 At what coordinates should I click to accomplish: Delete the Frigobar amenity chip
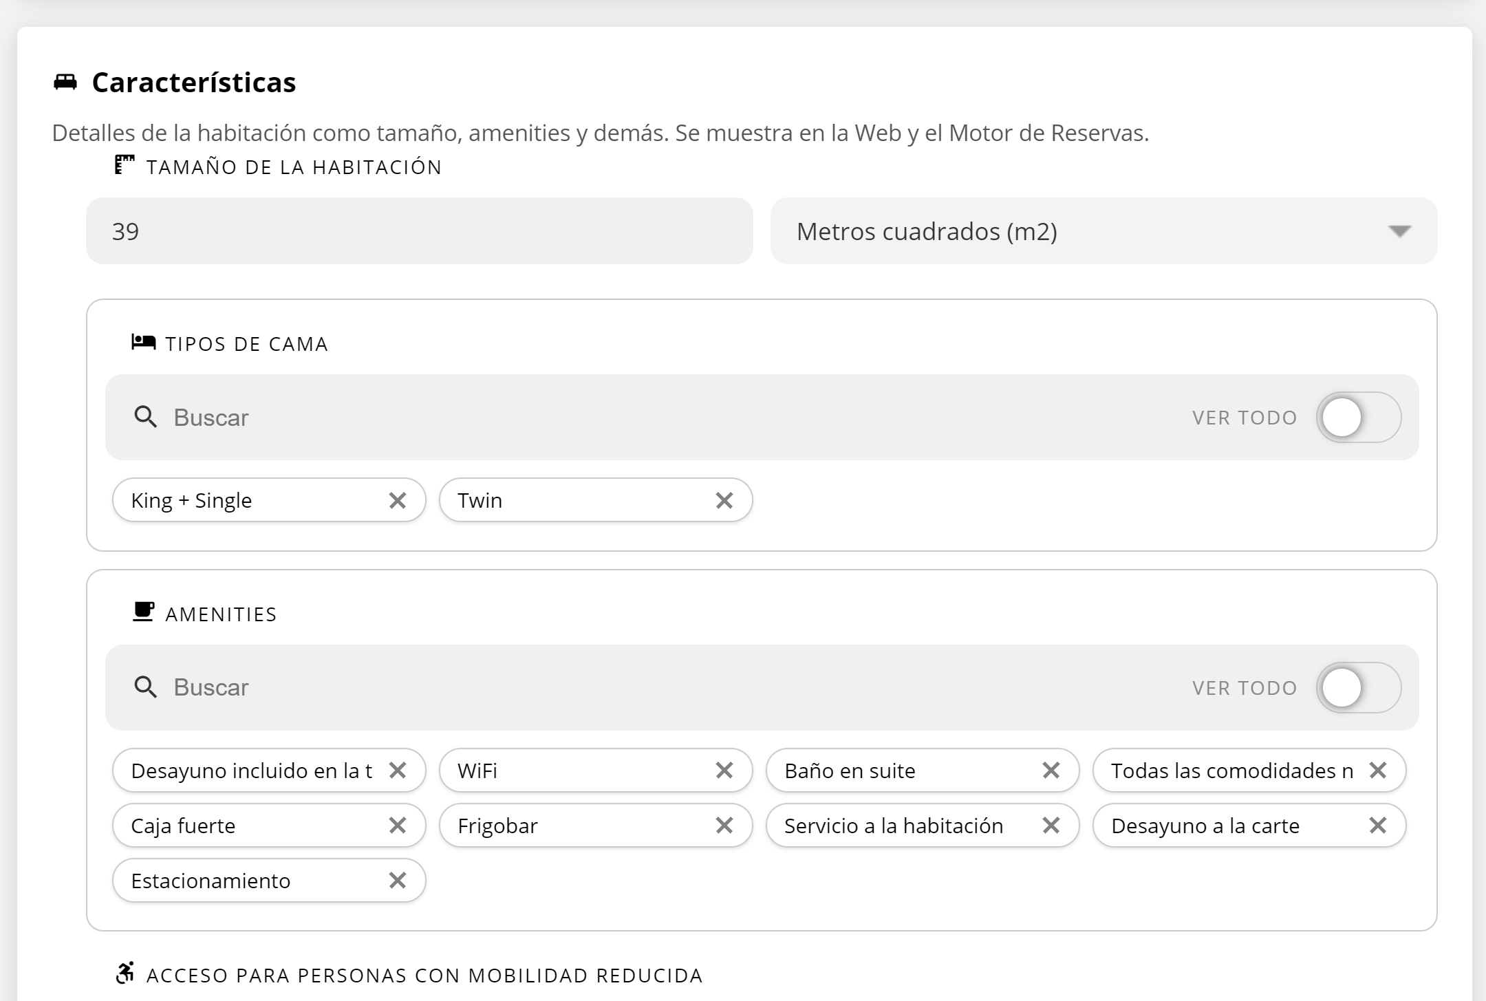724,825
